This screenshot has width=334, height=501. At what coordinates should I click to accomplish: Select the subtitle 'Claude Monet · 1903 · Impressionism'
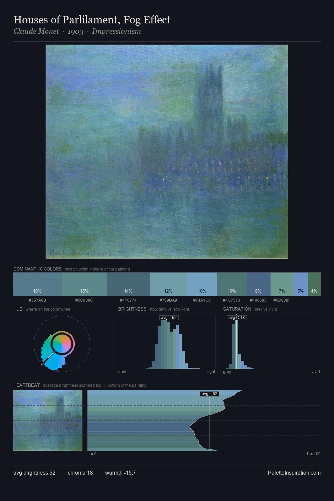[77, 31]
